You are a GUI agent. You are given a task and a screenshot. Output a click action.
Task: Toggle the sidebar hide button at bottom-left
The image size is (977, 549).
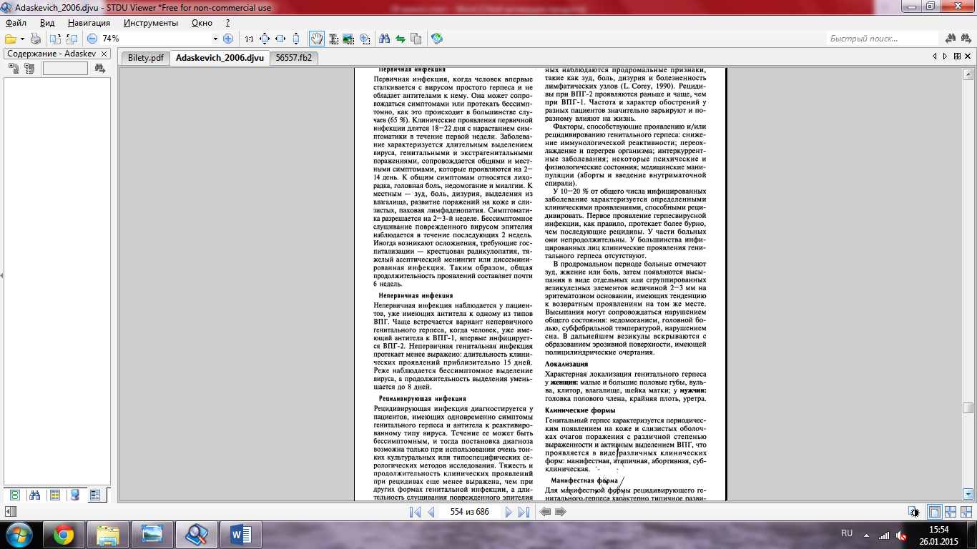[9, 512]
